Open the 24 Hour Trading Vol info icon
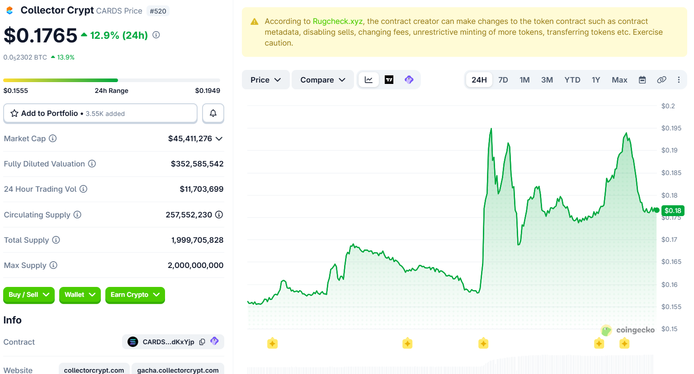This screenshot has width=694, height=374. point(83,189)
